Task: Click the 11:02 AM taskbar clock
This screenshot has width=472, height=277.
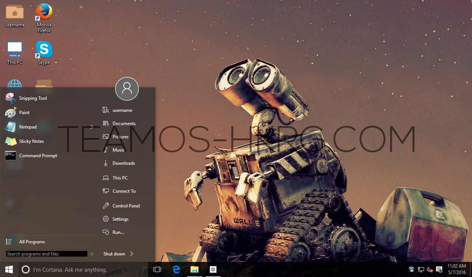Action: (457, 269)
